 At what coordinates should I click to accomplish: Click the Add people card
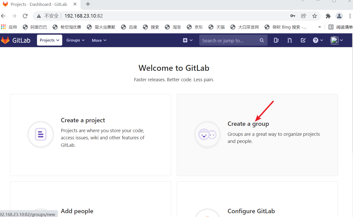coord(91,199)
